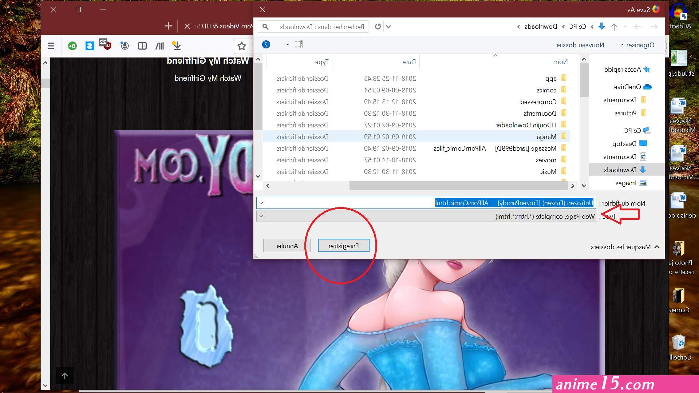Click the scroll-to-top arrow button on page
The width and height of the screenshot is (699, 393).
65,376
